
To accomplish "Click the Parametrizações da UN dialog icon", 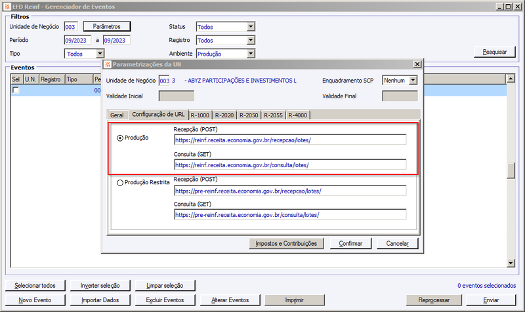I will pyautogui.click(x=108, y=64).
